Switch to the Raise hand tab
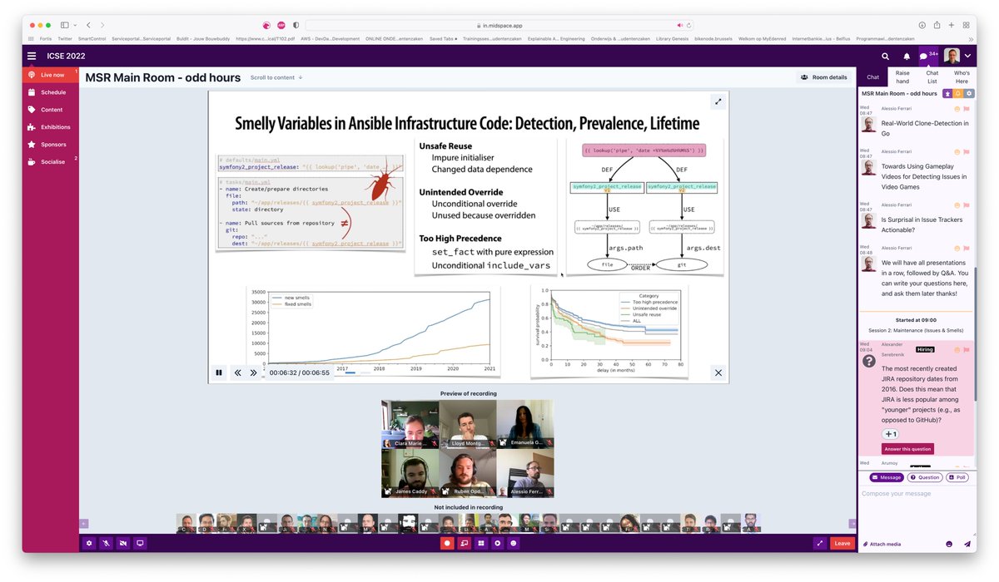 902,77
